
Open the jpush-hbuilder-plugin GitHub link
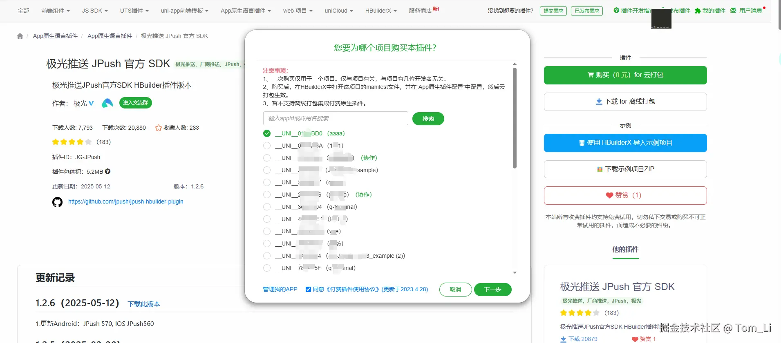tap(125, 201)
